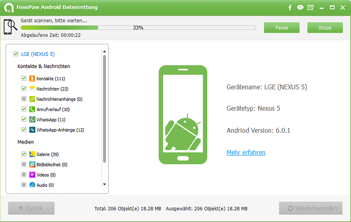Viewport: 351px width, 222px height.
Task: Select the Kontakte (111) entry
Action: click(51, 78)
